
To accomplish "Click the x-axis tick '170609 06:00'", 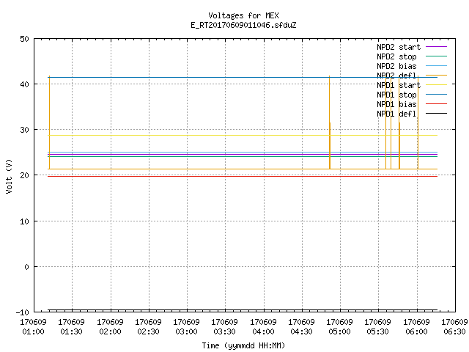I will (x=416, y=327).
